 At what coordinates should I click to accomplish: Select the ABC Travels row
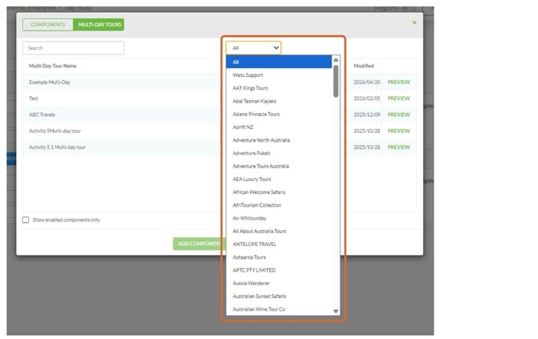pos(219,115)
